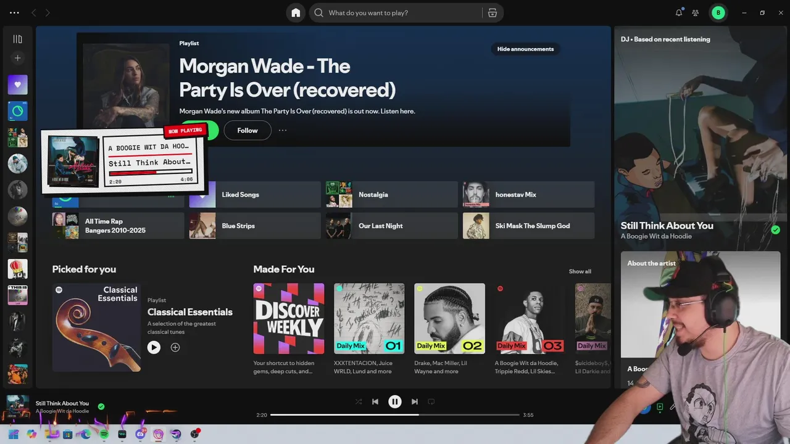The height and width of the screenshot is (444, 790).
Task: Open the three-dot app menu
Action: (14, 12)
